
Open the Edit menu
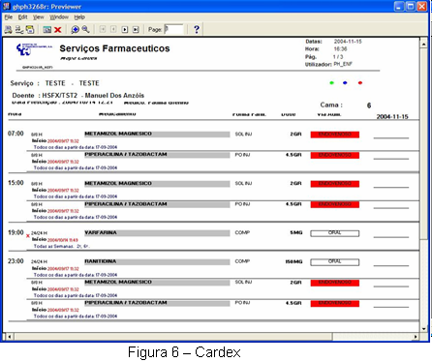pos(22,17)
